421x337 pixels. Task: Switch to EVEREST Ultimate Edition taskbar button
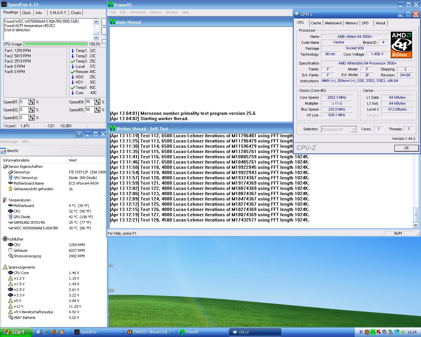coord(150,332)
